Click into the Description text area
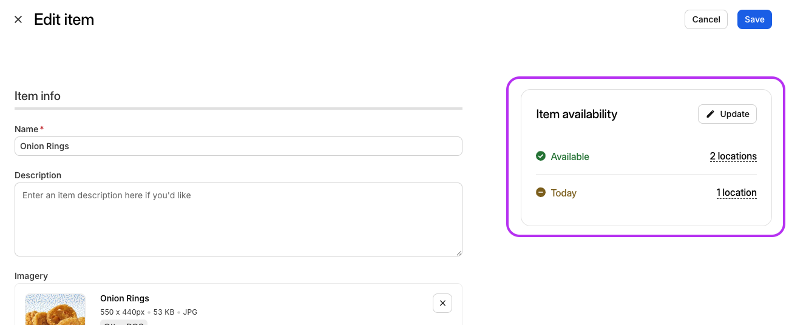Screen dimensions: 806x325 238,219
